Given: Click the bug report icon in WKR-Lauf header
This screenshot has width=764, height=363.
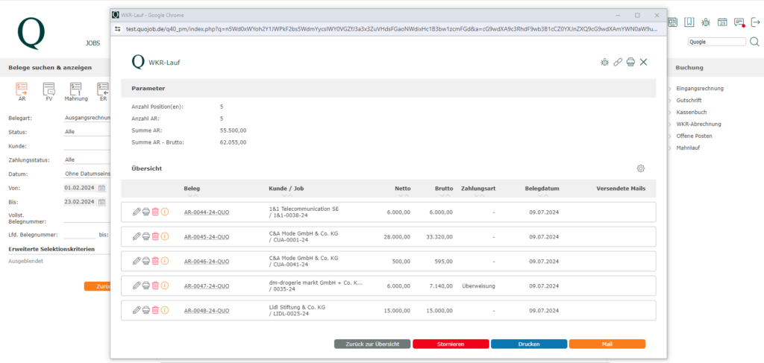Looking at the screenshot, I should [604, 62].
